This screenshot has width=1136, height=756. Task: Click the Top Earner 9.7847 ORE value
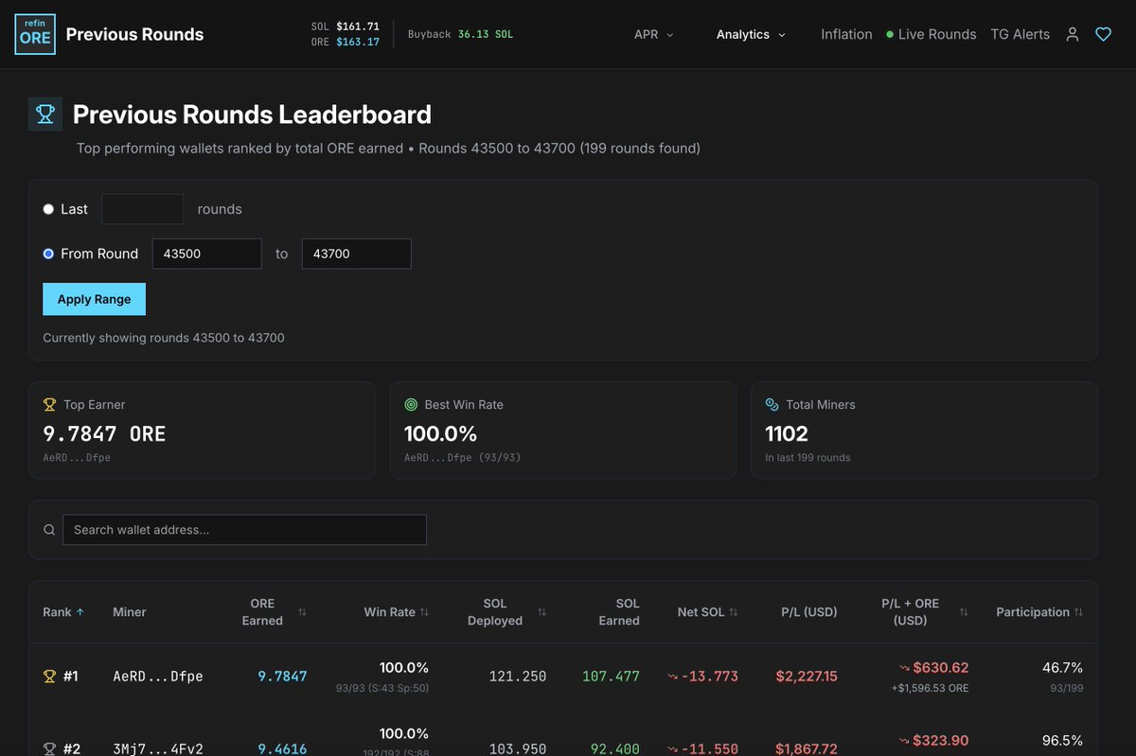pyautogui.click(x=104, y=434)
